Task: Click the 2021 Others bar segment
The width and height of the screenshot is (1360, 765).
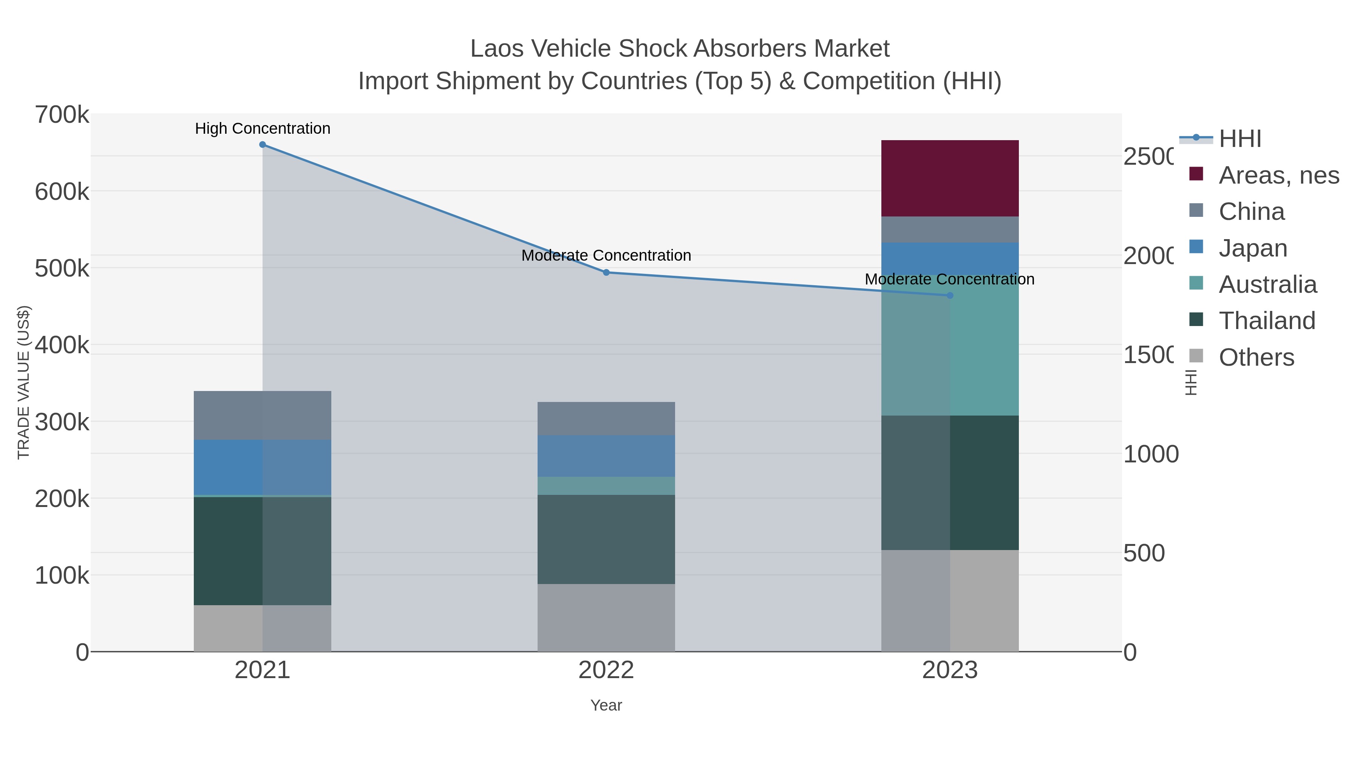Action: tap(263, 628)
